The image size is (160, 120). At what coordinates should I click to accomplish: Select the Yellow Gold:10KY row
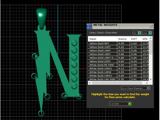click(x=118, y=47)
